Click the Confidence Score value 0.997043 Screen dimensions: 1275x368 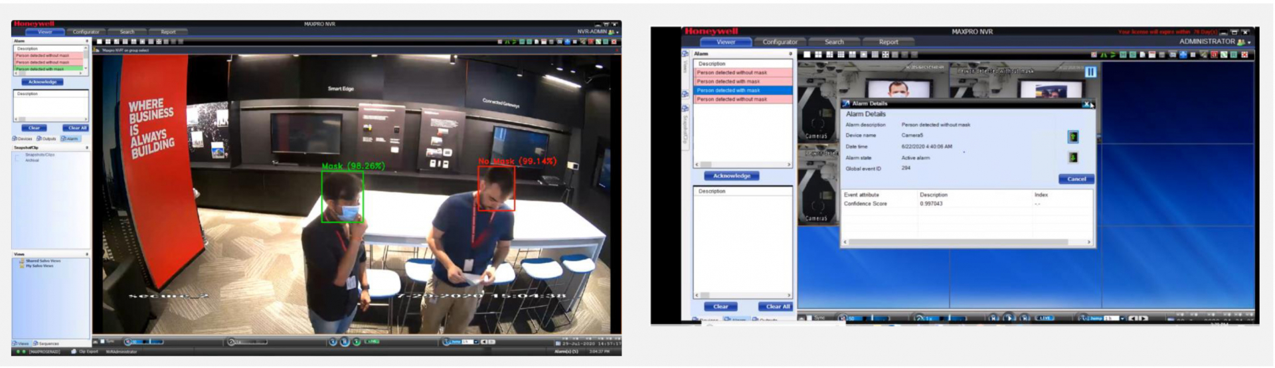point(931,204)
